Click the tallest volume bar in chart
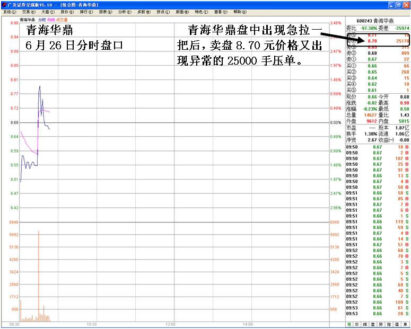 point(39,277)
